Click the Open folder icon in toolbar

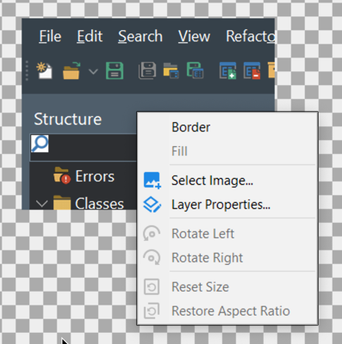(72, 71)
